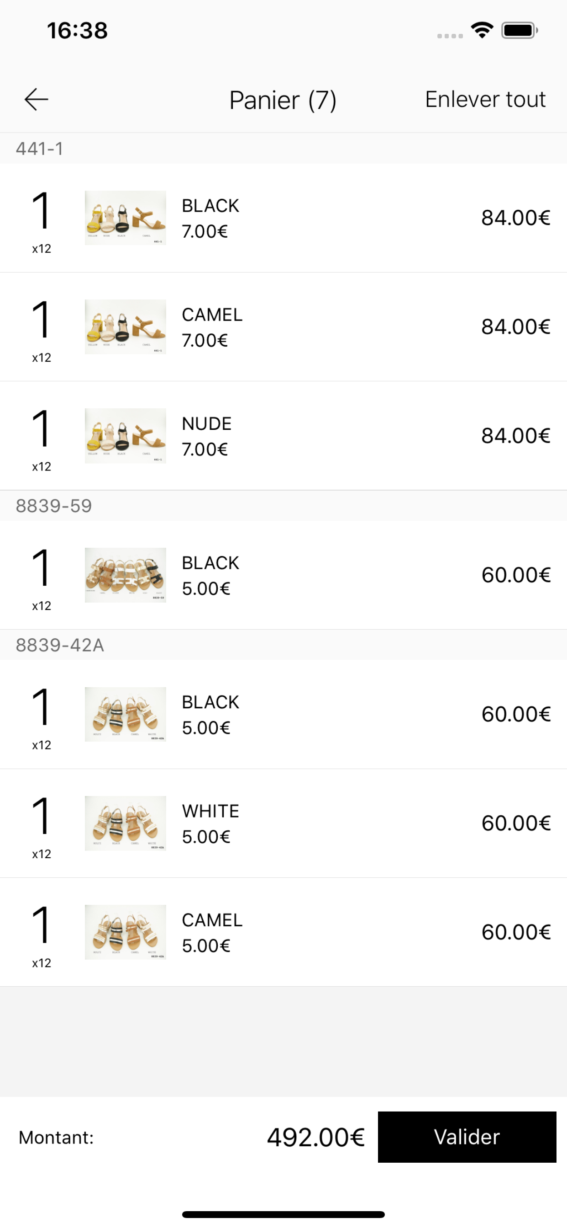567x1229 pixels.
Task: Tap quantity 1 for 441-1 CAMEL
Action: [41, 320]
